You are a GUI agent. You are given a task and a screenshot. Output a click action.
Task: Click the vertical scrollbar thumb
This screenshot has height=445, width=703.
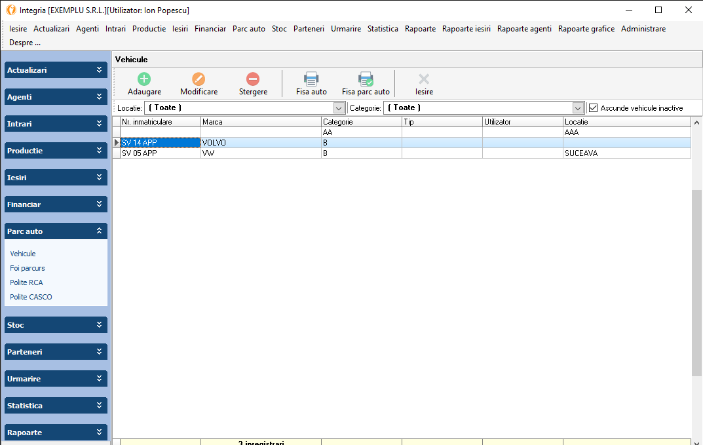tap(696, 282)
